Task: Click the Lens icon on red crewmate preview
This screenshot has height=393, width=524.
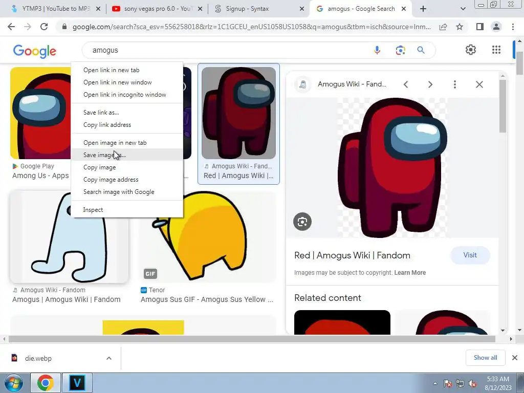Action: click(x=302, y=222)
